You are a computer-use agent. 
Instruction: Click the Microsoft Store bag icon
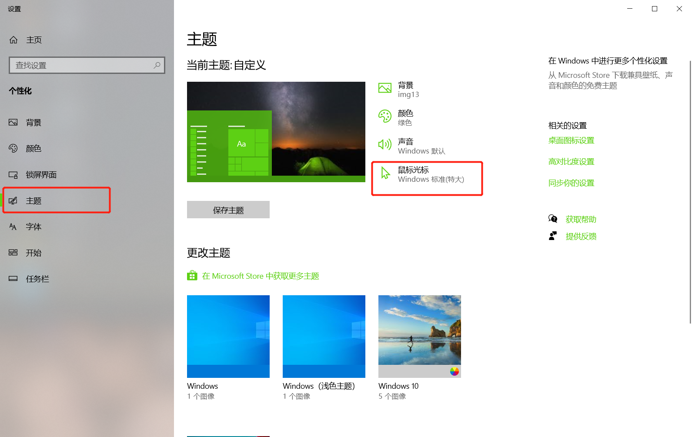pos(192,276)
